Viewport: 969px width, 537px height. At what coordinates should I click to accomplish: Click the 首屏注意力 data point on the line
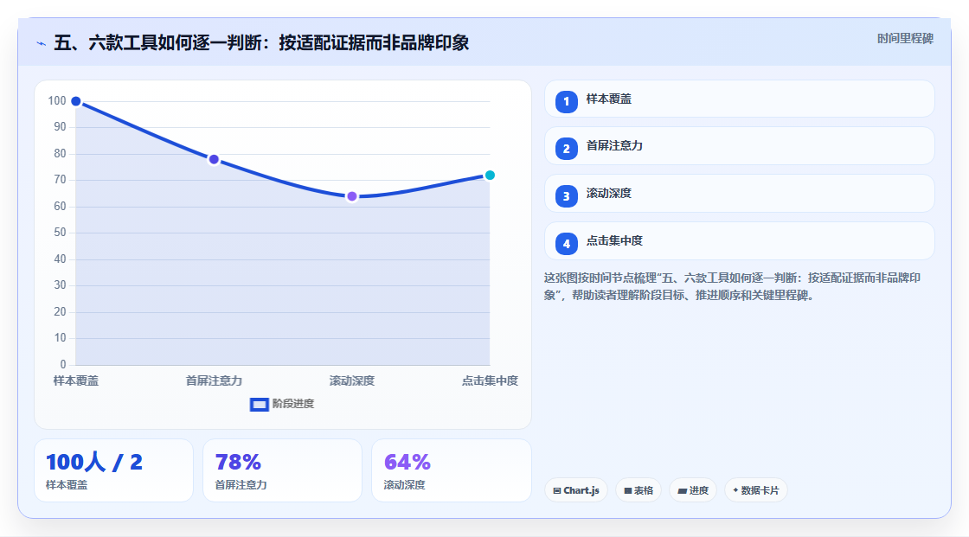pyautogui.click(x=214, y=159)
